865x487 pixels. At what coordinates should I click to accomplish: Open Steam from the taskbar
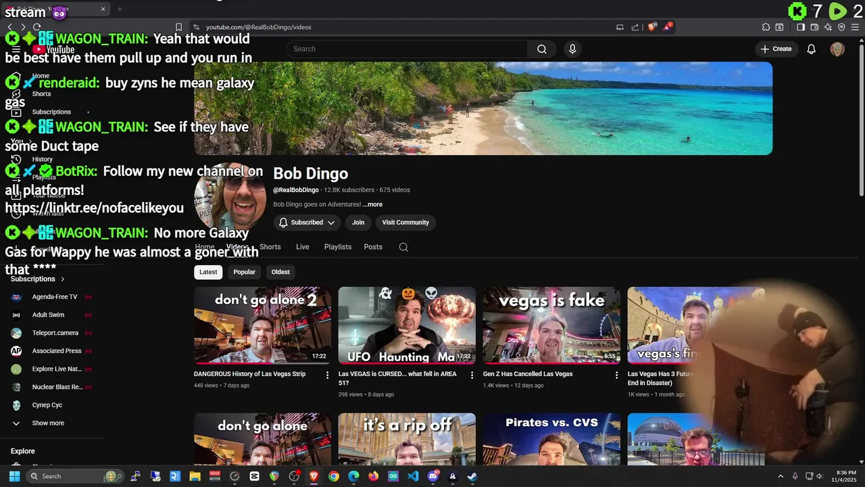tap(472, 476)
